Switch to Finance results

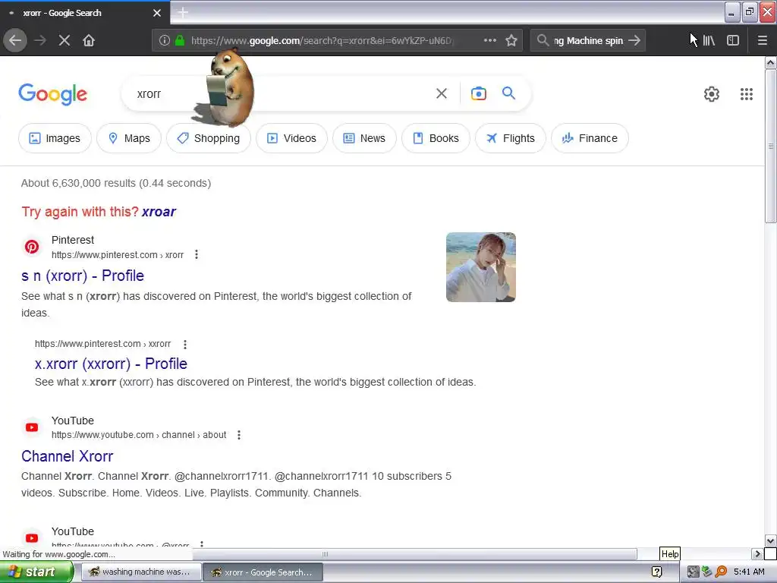coord(590,138)
